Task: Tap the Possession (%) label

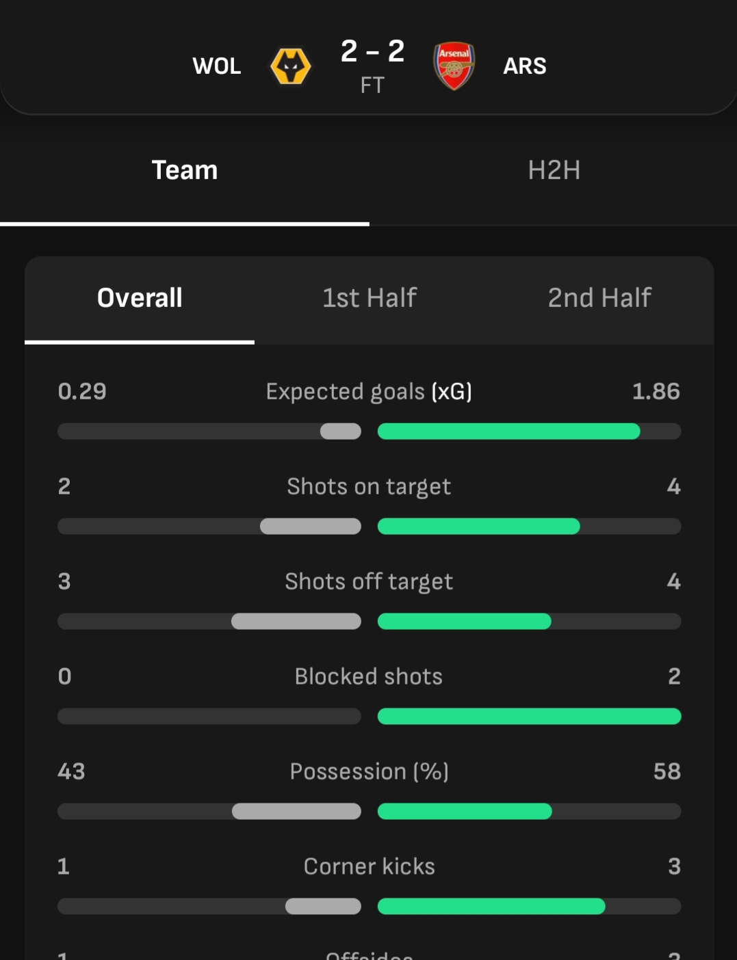Action: (369, 772)
